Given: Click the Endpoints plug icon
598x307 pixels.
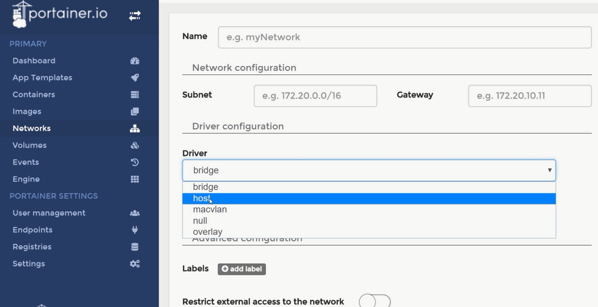Looking at the screenshot, I should [x=135, y=230].
